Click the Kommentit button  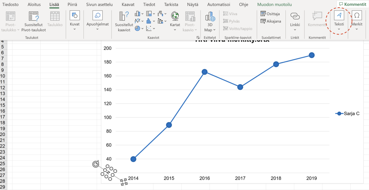point(352,4)
